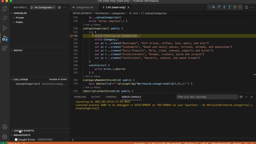256x144 pixels.
Task: Open the Run and Debug view icon
Action: (4, 38)
